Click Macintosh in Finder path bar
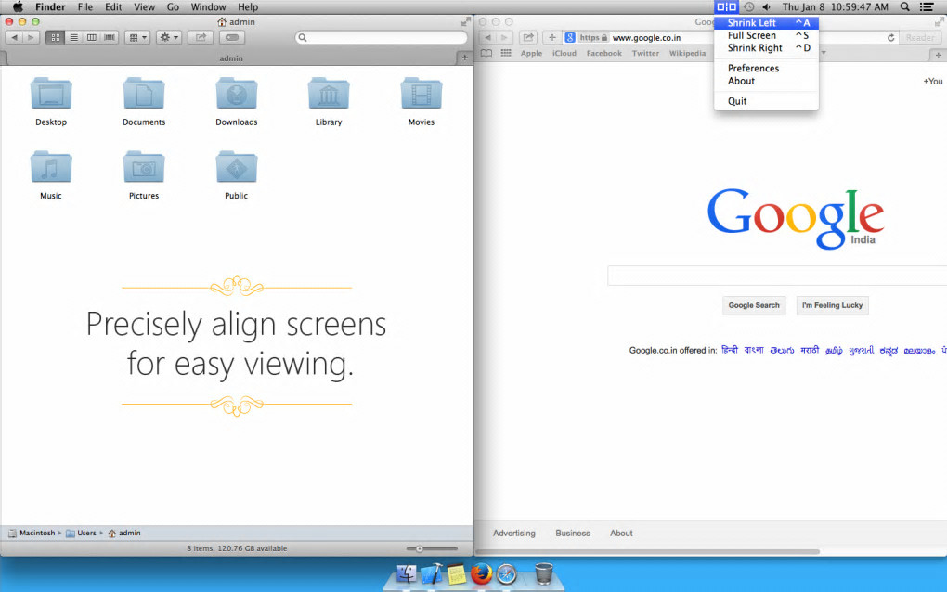 pyautogui.click(x=32, y=533)
